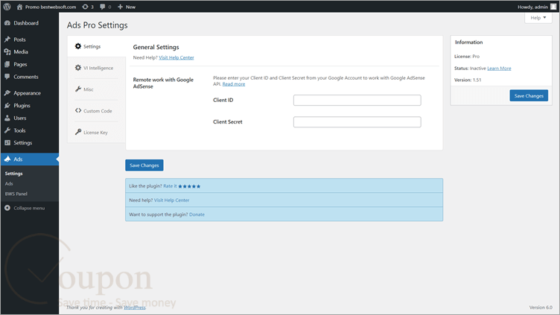Open Settings submenu under Ads
Screen dimensions: 560x315
coord(13,174)
